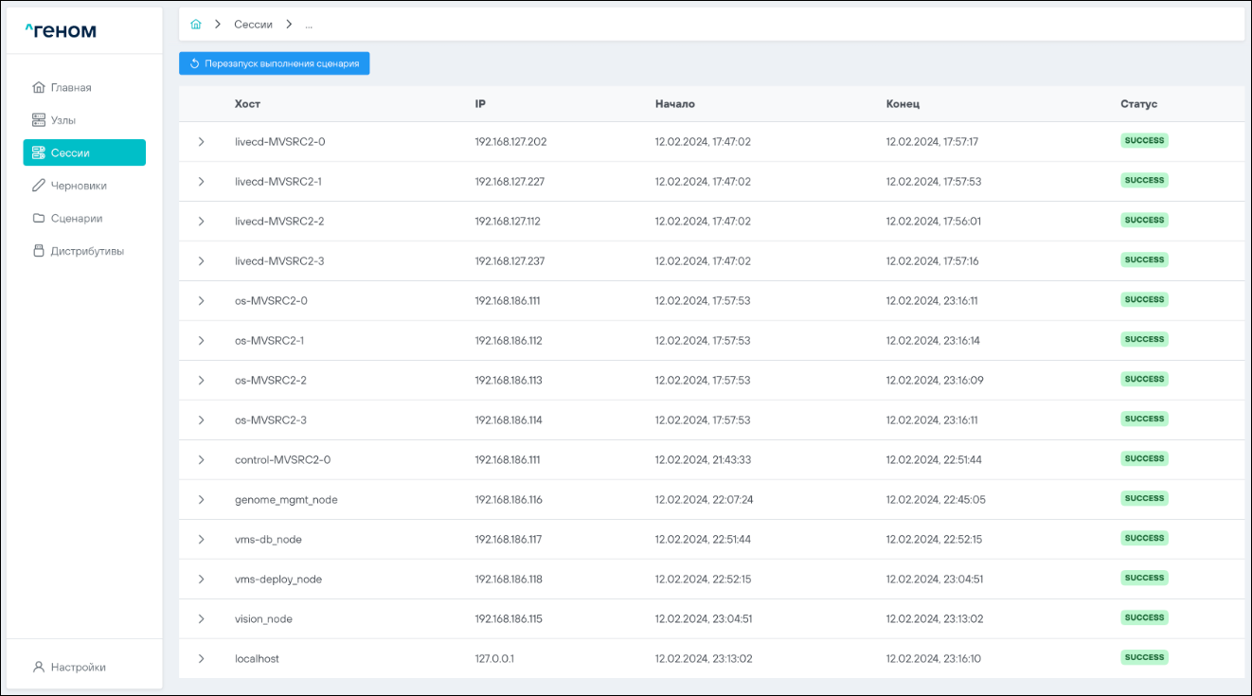
Task: Click the Настройки user icon
Action: (39, 667)
